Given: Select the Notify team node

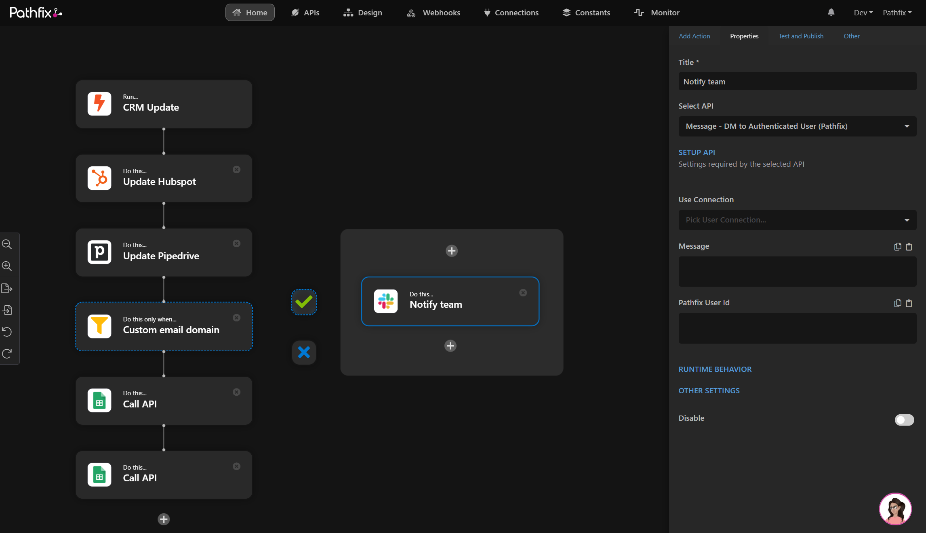Looking at the screenshot, I should point(450,301).
